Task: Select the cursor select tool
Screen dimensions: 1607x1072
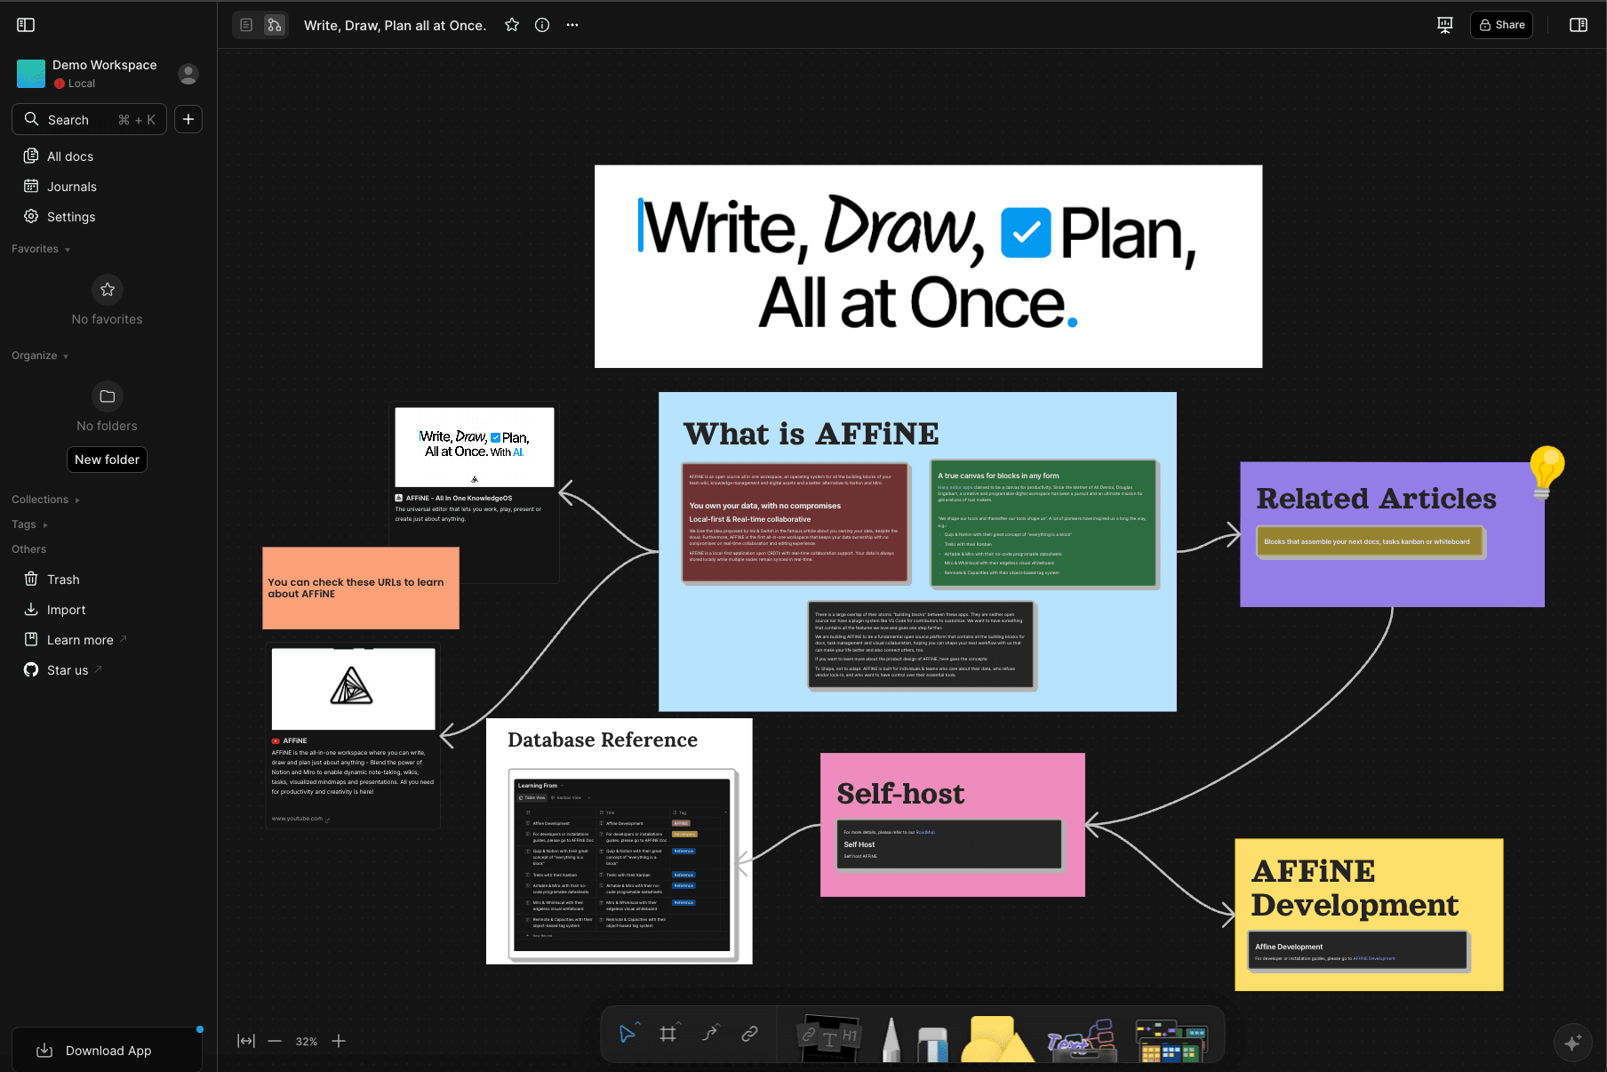Action: [x=628, y=1034]
